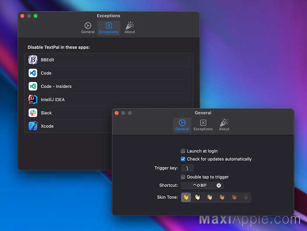307x231 pixels.
Task: Open General tab in Exceptions window
Action: coord(88,28)
